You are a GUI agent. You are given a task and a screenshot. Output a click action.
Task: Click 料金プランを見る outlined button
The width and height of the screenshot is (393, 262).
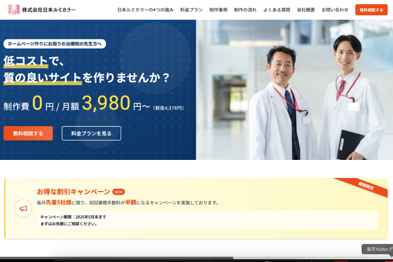coord(91,133)
